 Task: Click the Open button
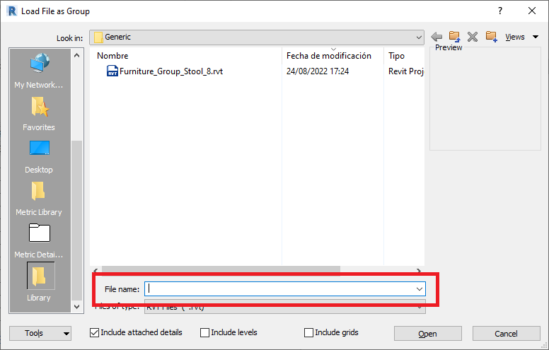click(427, 334)
